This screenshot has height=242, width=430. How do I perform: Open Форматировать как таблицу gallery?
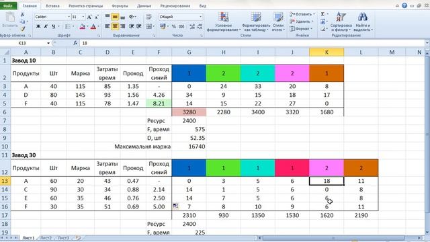[x=255, y=22]
